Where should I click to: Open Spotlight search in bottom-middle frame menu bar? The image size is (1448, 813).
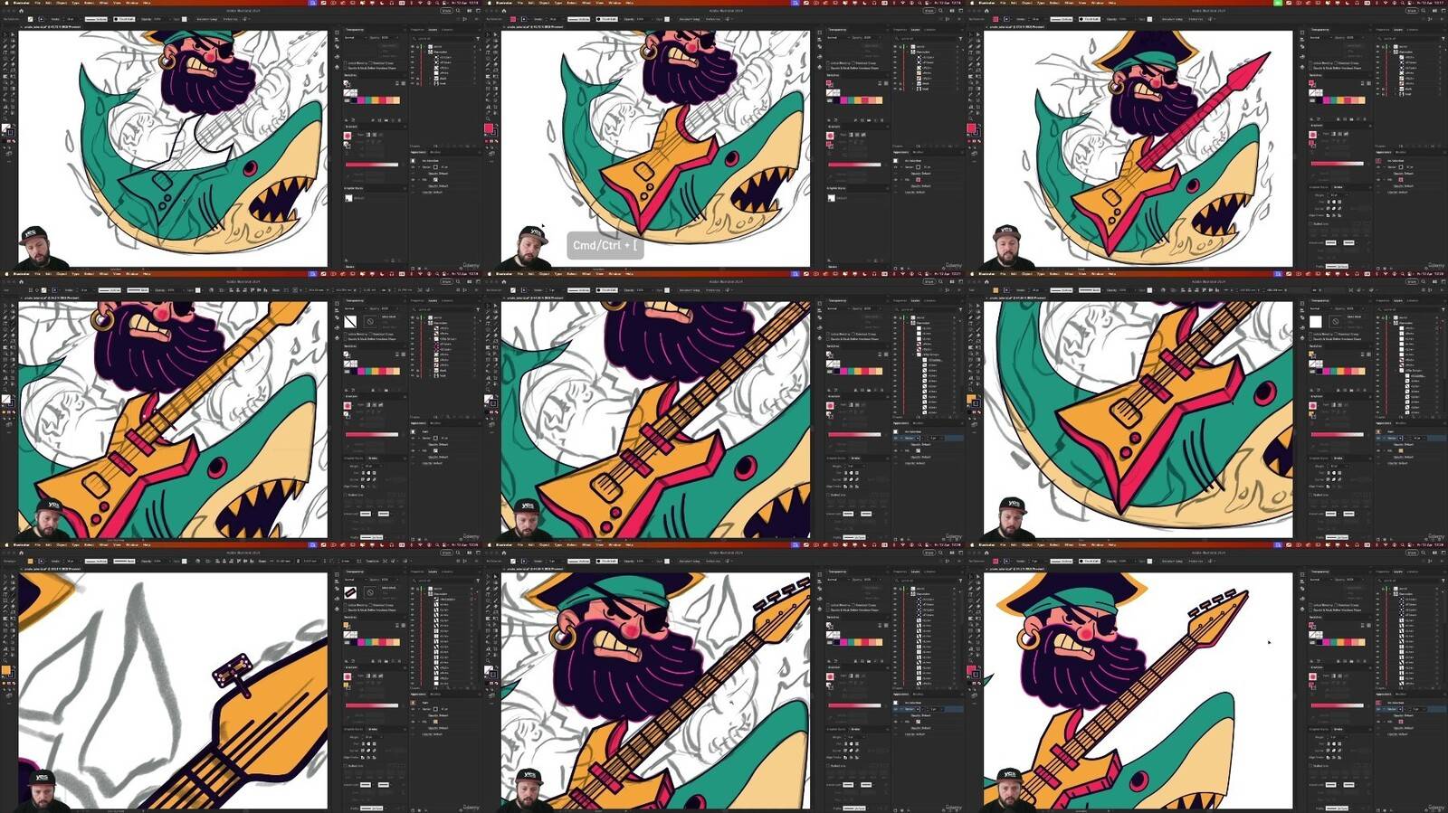tap(919, 544)
